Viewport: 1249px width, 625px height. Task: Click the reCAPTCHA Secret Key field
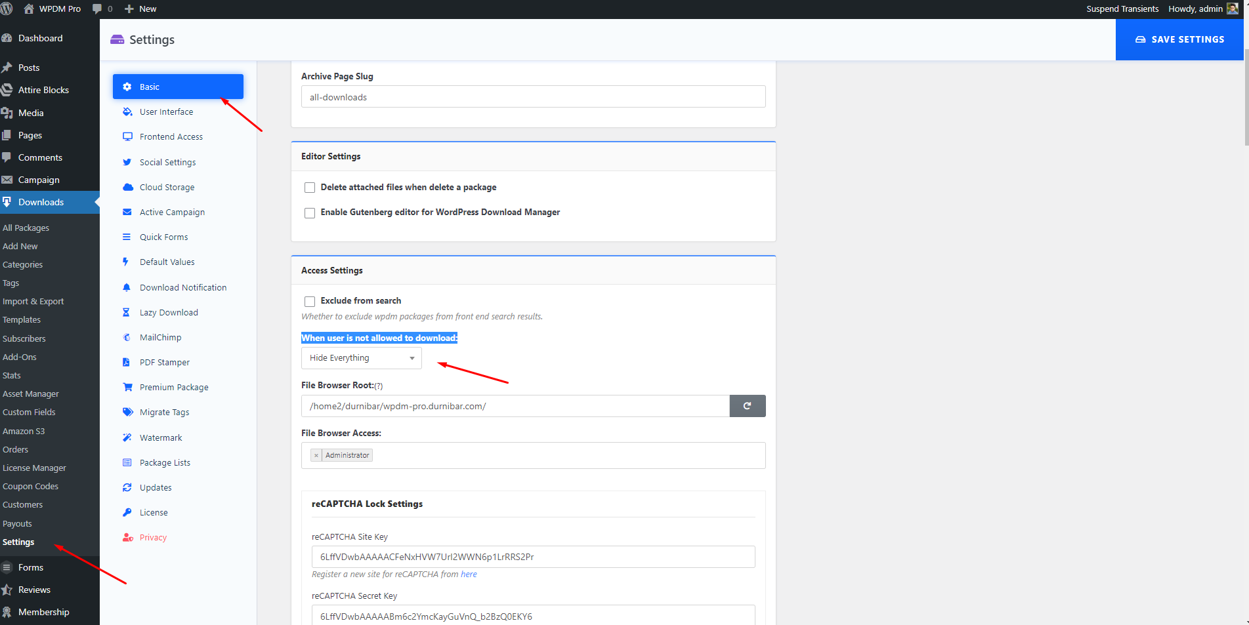click(534, 615)
